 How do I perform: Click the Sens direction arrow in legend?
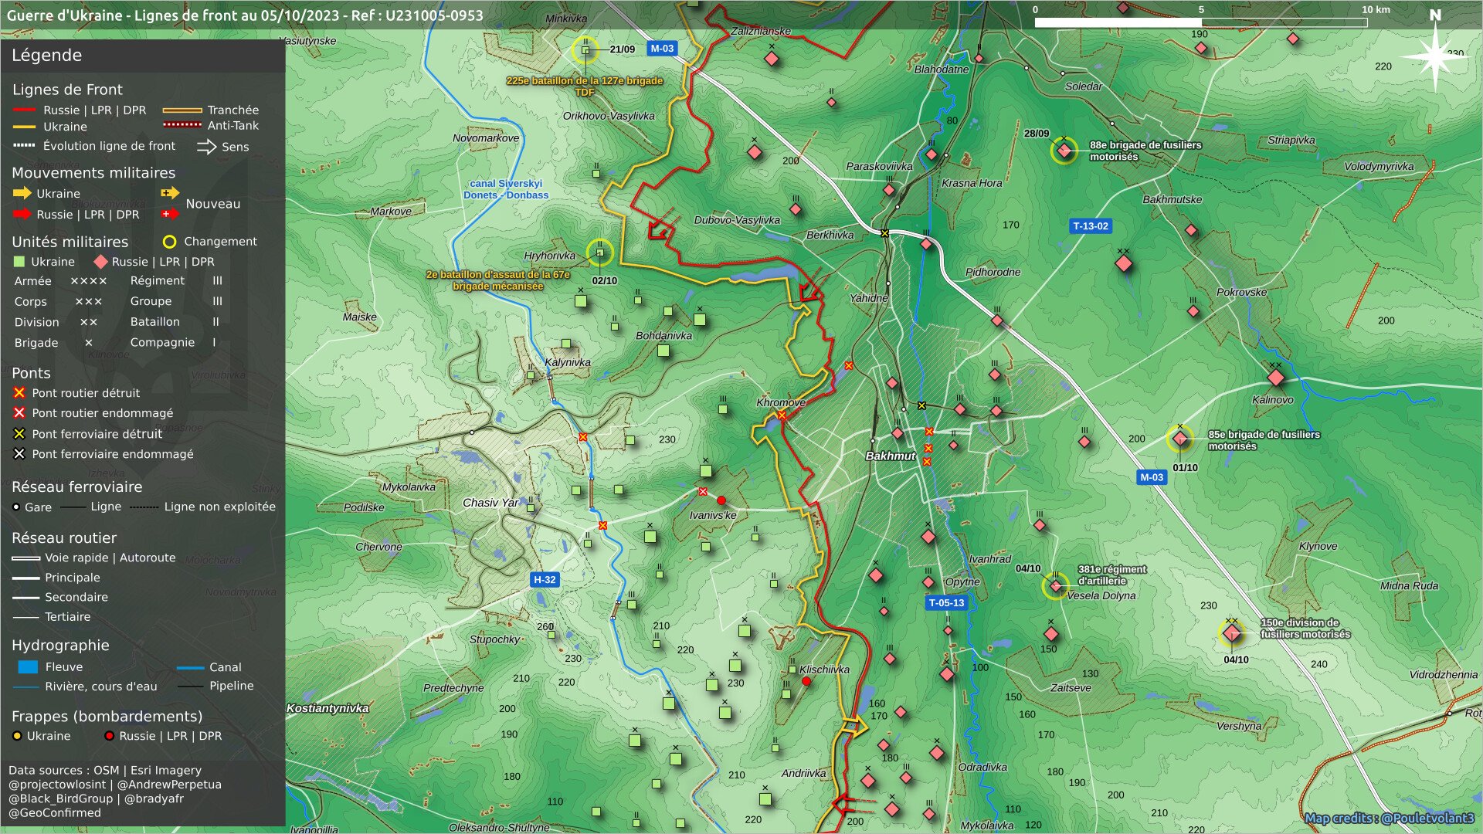point(206,147)
